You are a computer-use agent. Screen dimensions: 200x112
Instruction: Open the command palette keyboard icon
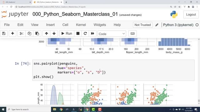132,34
